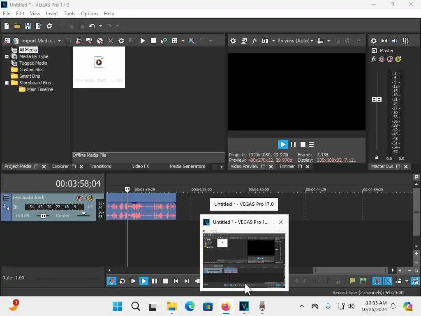Select the audio clip on the timeline

[141, 207]
